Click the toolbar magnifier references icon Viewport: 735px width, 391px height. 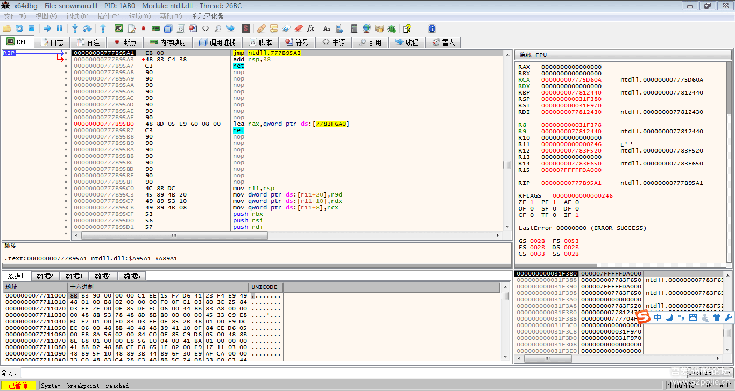(x=218, y=28)
